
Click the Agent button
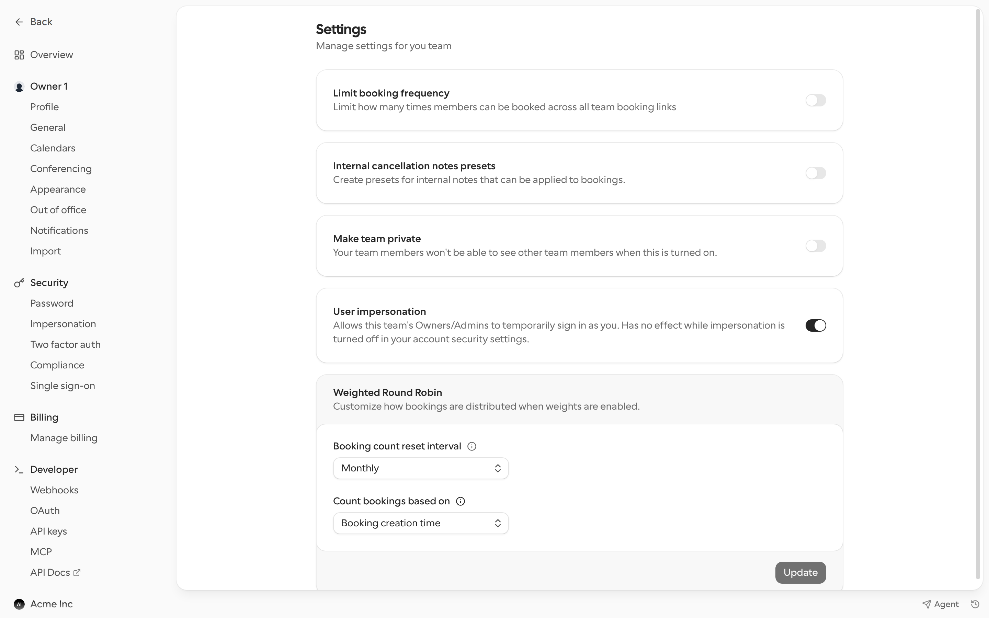point(940,604)
